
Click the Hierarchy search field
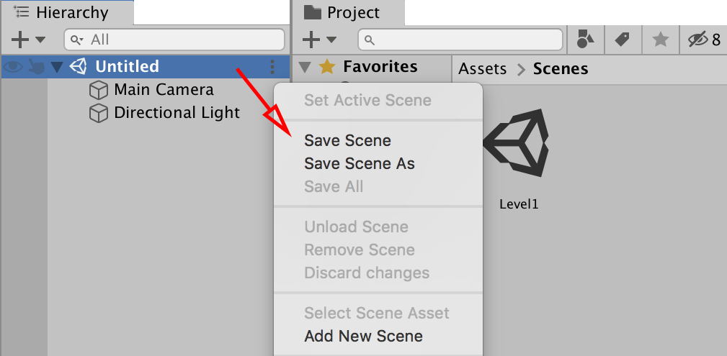click(x=174, y=40)
